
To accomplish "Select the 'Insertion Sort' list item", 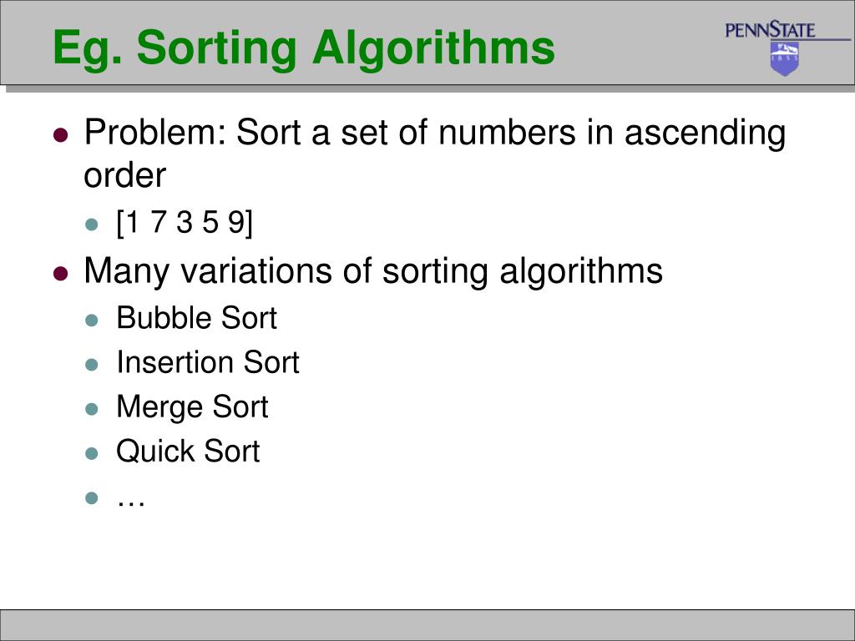I will (208, 362).
